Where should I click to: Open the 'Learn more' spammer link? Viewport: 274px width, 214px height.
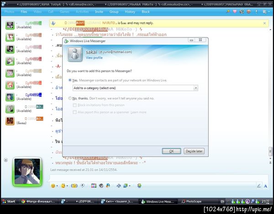[138, 112]
